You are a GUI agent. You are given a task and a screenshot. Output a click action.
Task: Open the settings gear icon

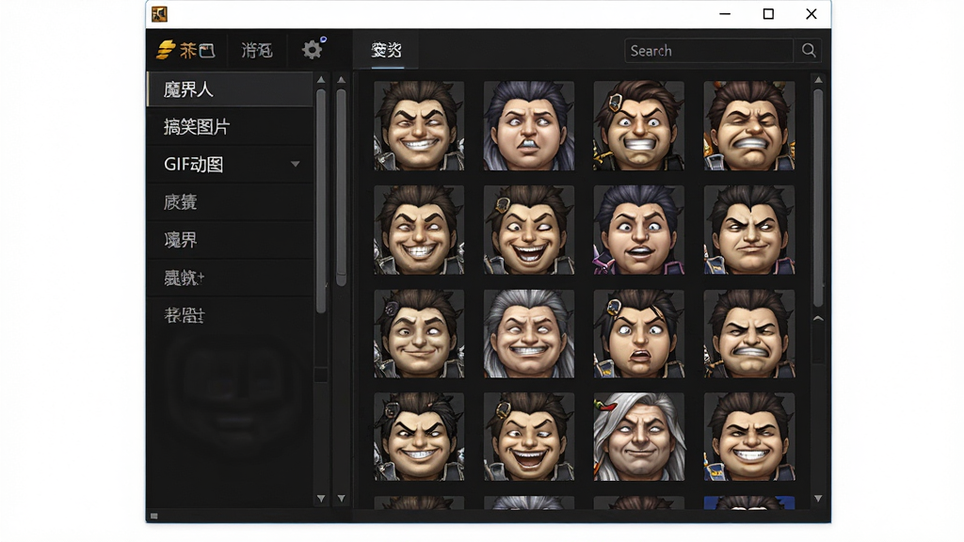coord(313,50)
